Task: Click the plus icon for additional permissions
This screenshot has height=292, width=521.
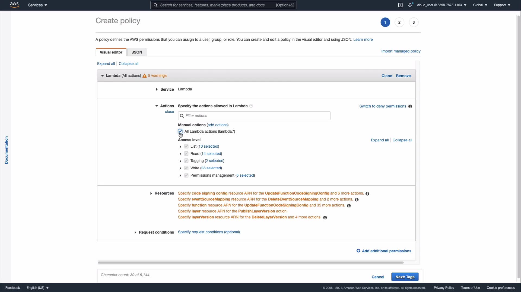Action: 358,251
